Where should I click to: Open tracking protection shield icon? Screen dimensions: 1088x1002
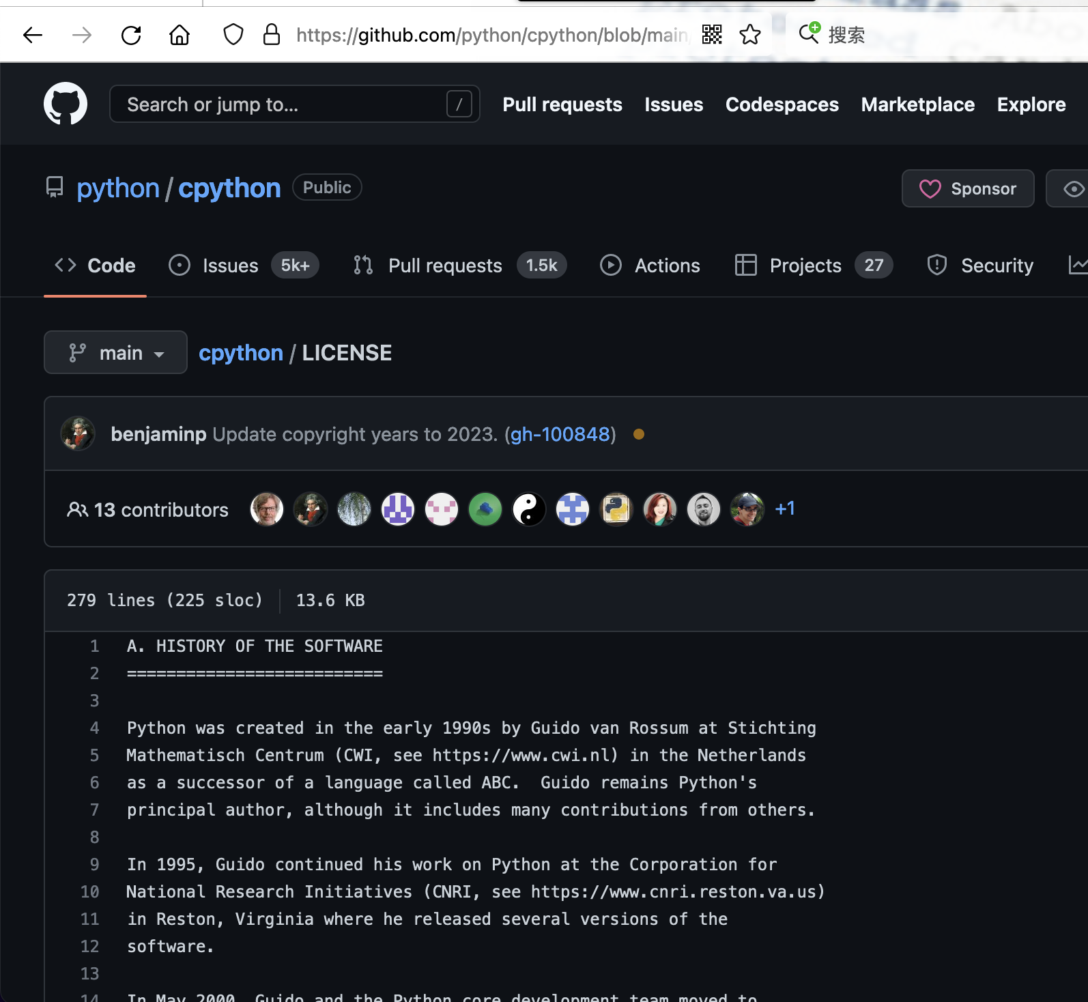[233, 34]
